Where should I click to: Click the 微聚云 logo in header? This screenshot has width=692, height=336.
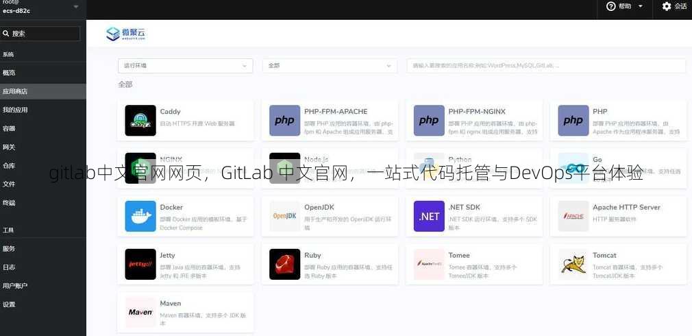coord(126,34)
